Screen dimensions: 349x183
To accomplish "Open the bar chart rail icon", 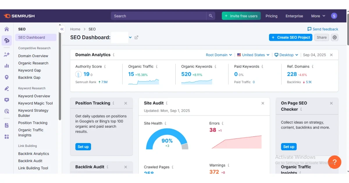I will point(7,66).
